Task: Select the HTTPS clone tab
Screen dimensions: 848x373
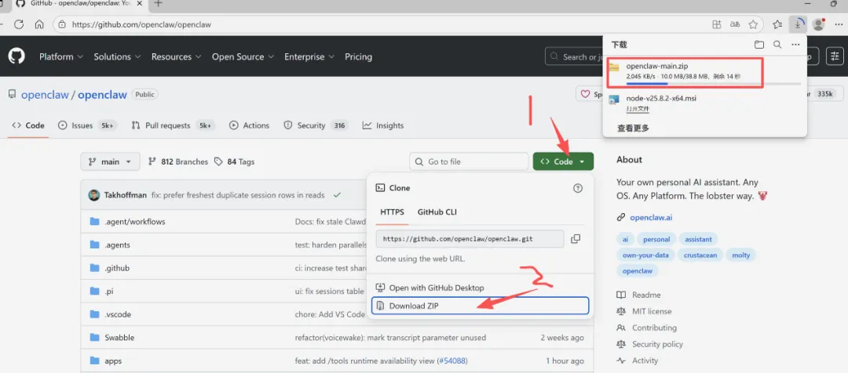Action: 392,212
